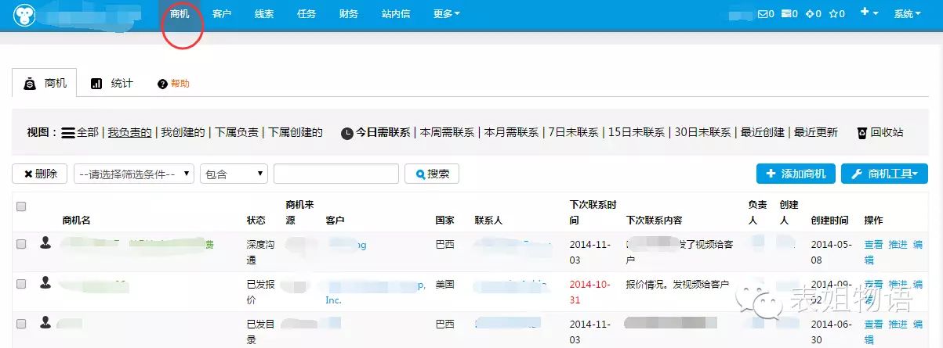Image resolution: width=943 pixels, height=348 pixels.
Task: Show 7日未联系 opportunities
Action: click(x=574, y=132)
